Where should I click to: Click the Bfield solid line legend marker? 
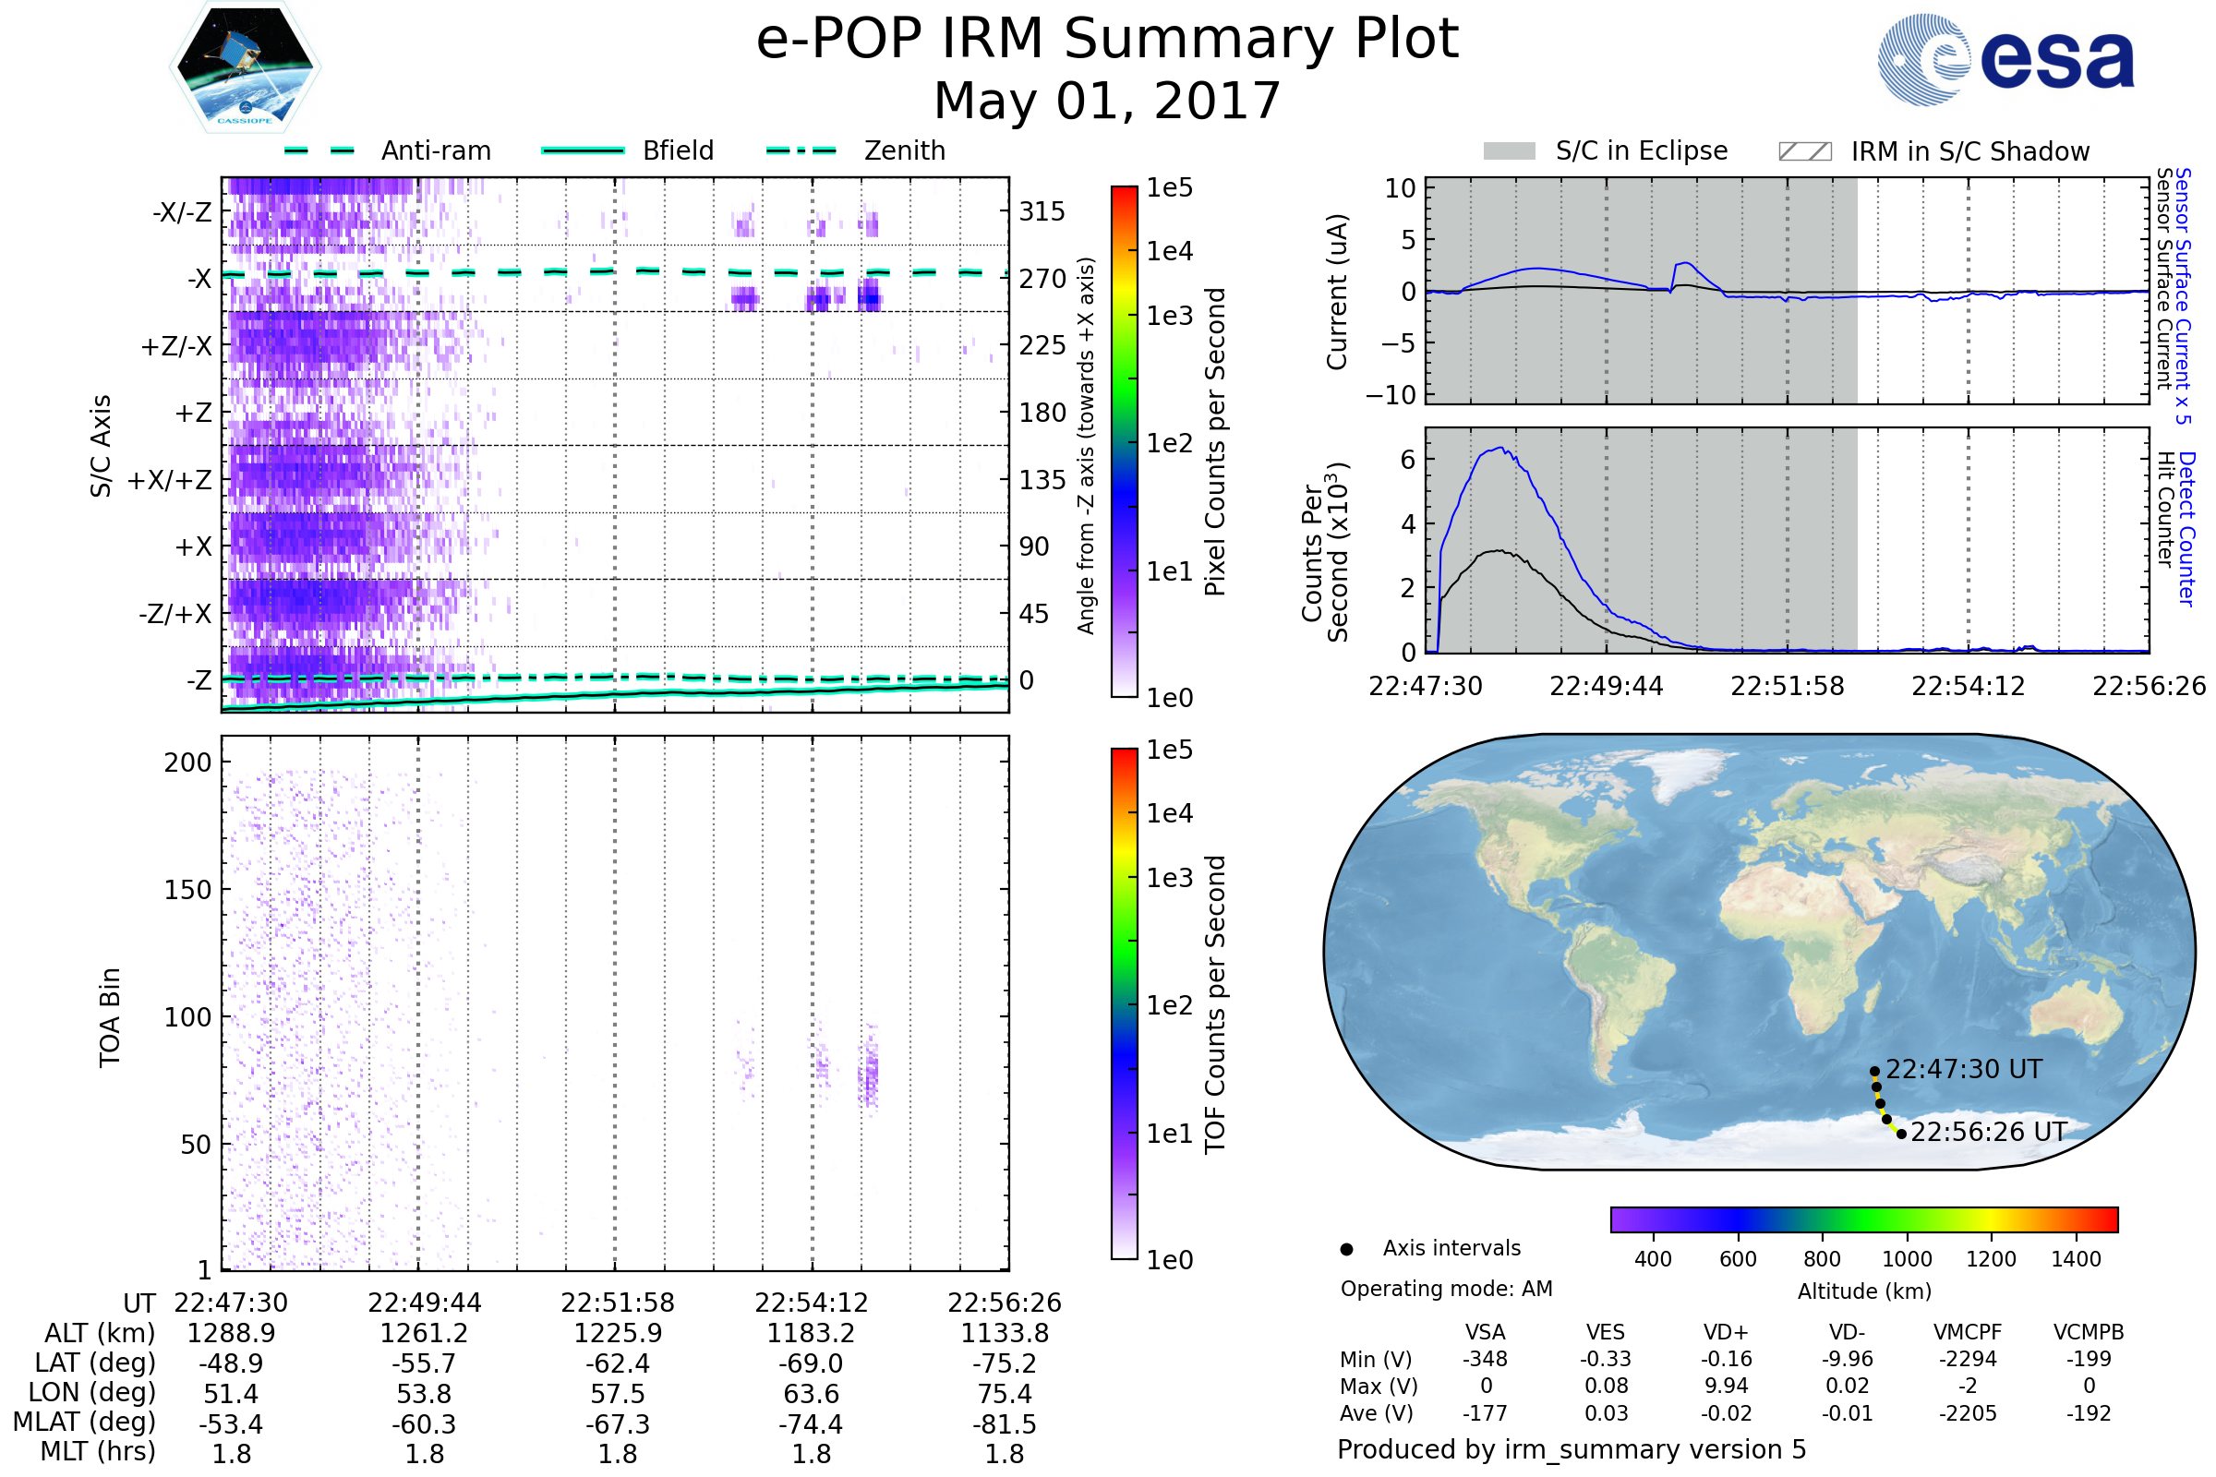point(583,150)
